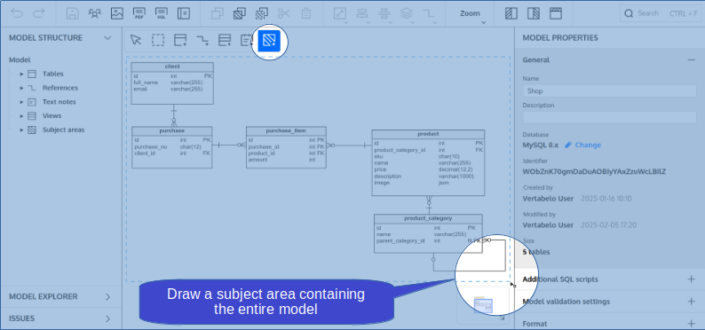The width and height of the screenshot is (705, 330).
Task: Open the share model people icon
Action: [x=95, y=13]
